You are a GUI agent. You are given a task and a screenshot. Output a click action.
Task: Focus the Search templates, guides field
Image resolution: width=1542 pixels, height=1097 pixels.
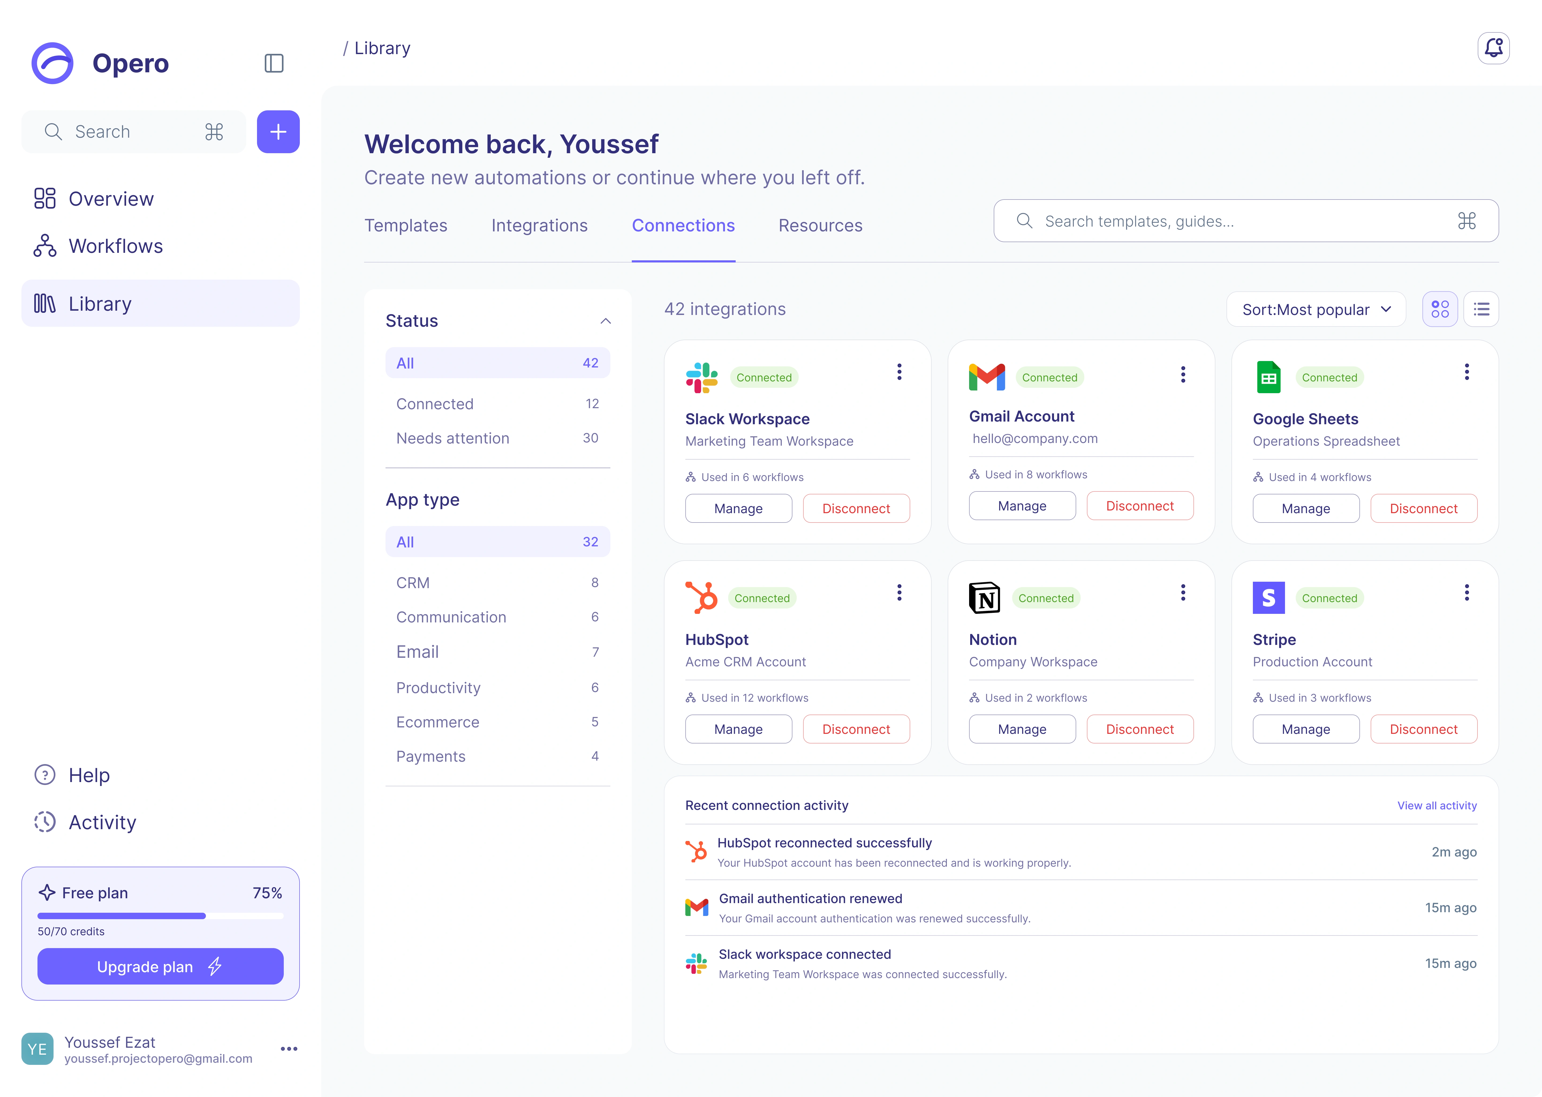click(x=1246, y=221)
